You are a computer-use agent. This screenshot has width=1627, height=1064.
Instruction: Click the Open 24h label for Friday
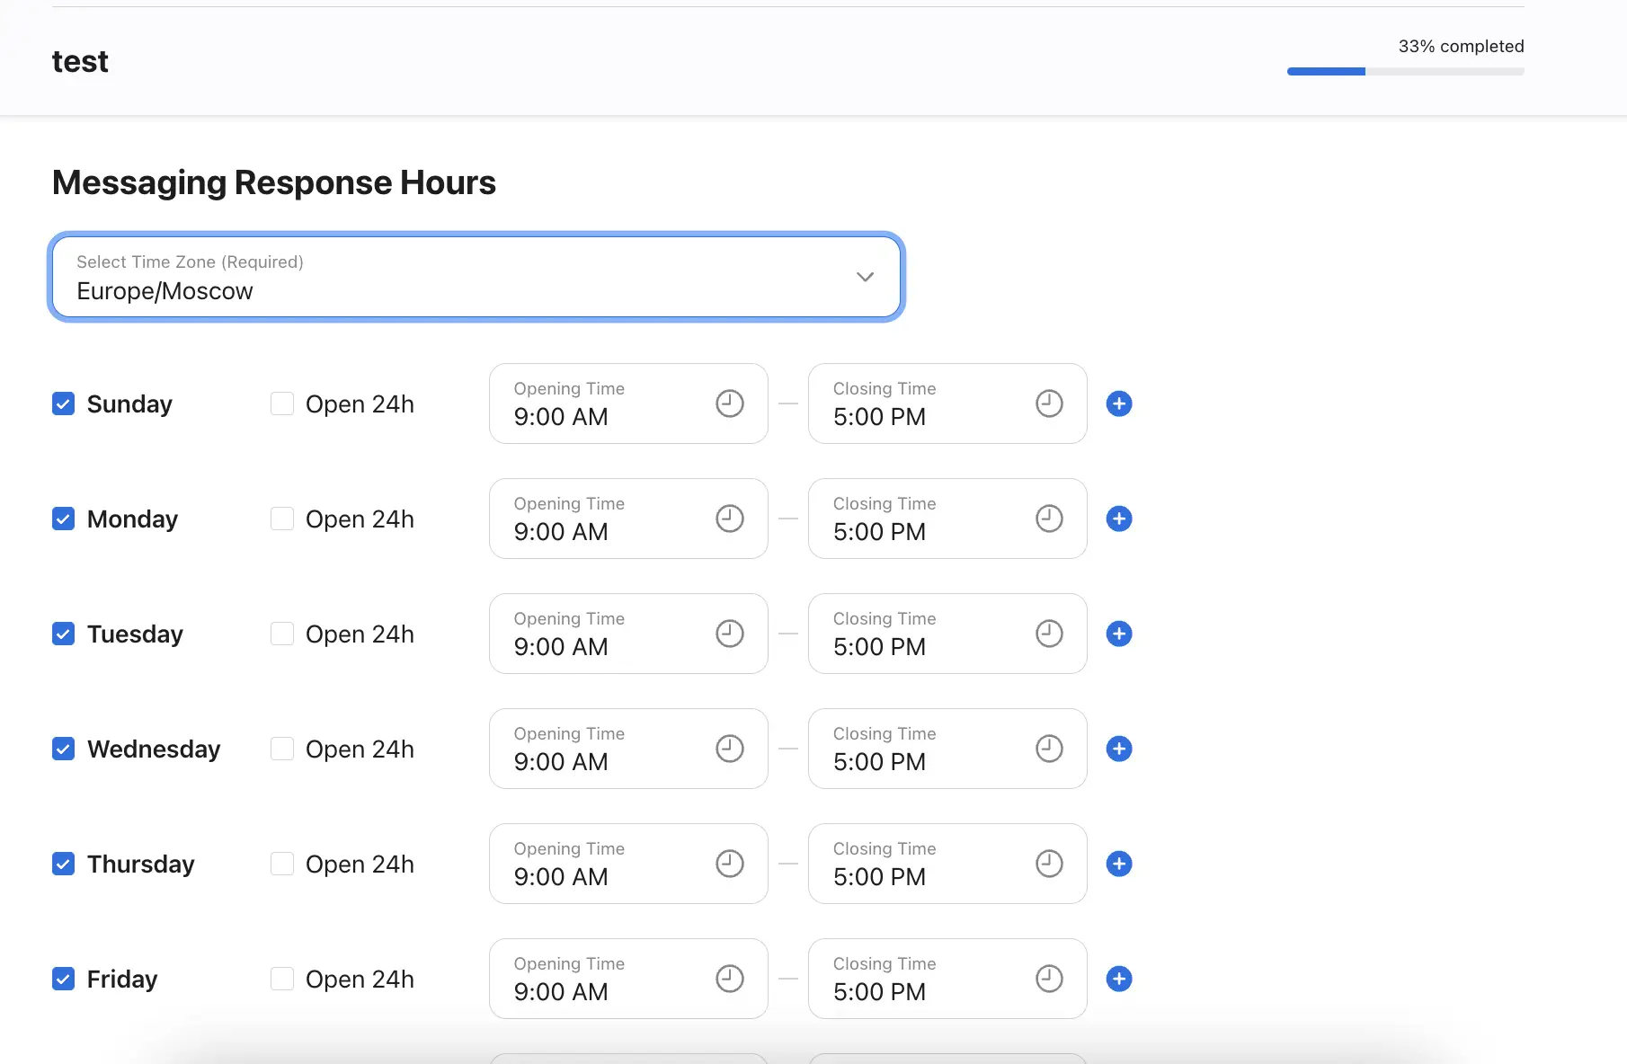click(360, 979)
